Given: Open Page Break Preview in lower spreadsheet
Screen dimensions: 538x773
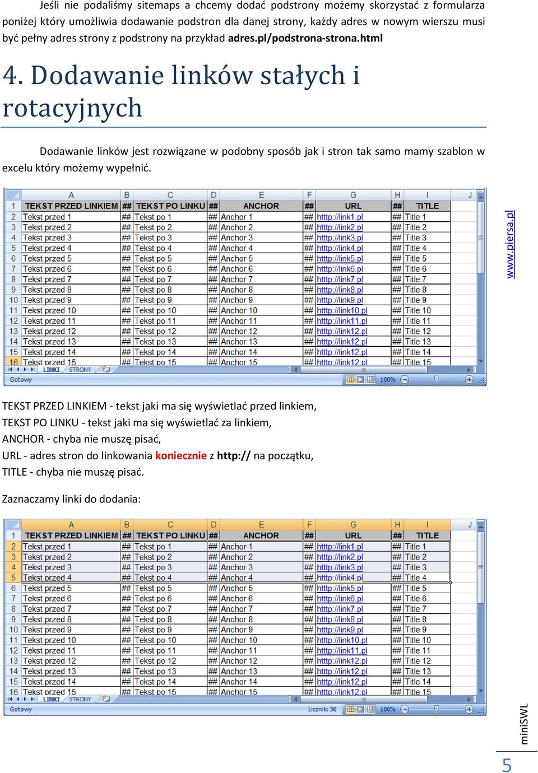Looking at the screenshot, I should coord(370,709).
